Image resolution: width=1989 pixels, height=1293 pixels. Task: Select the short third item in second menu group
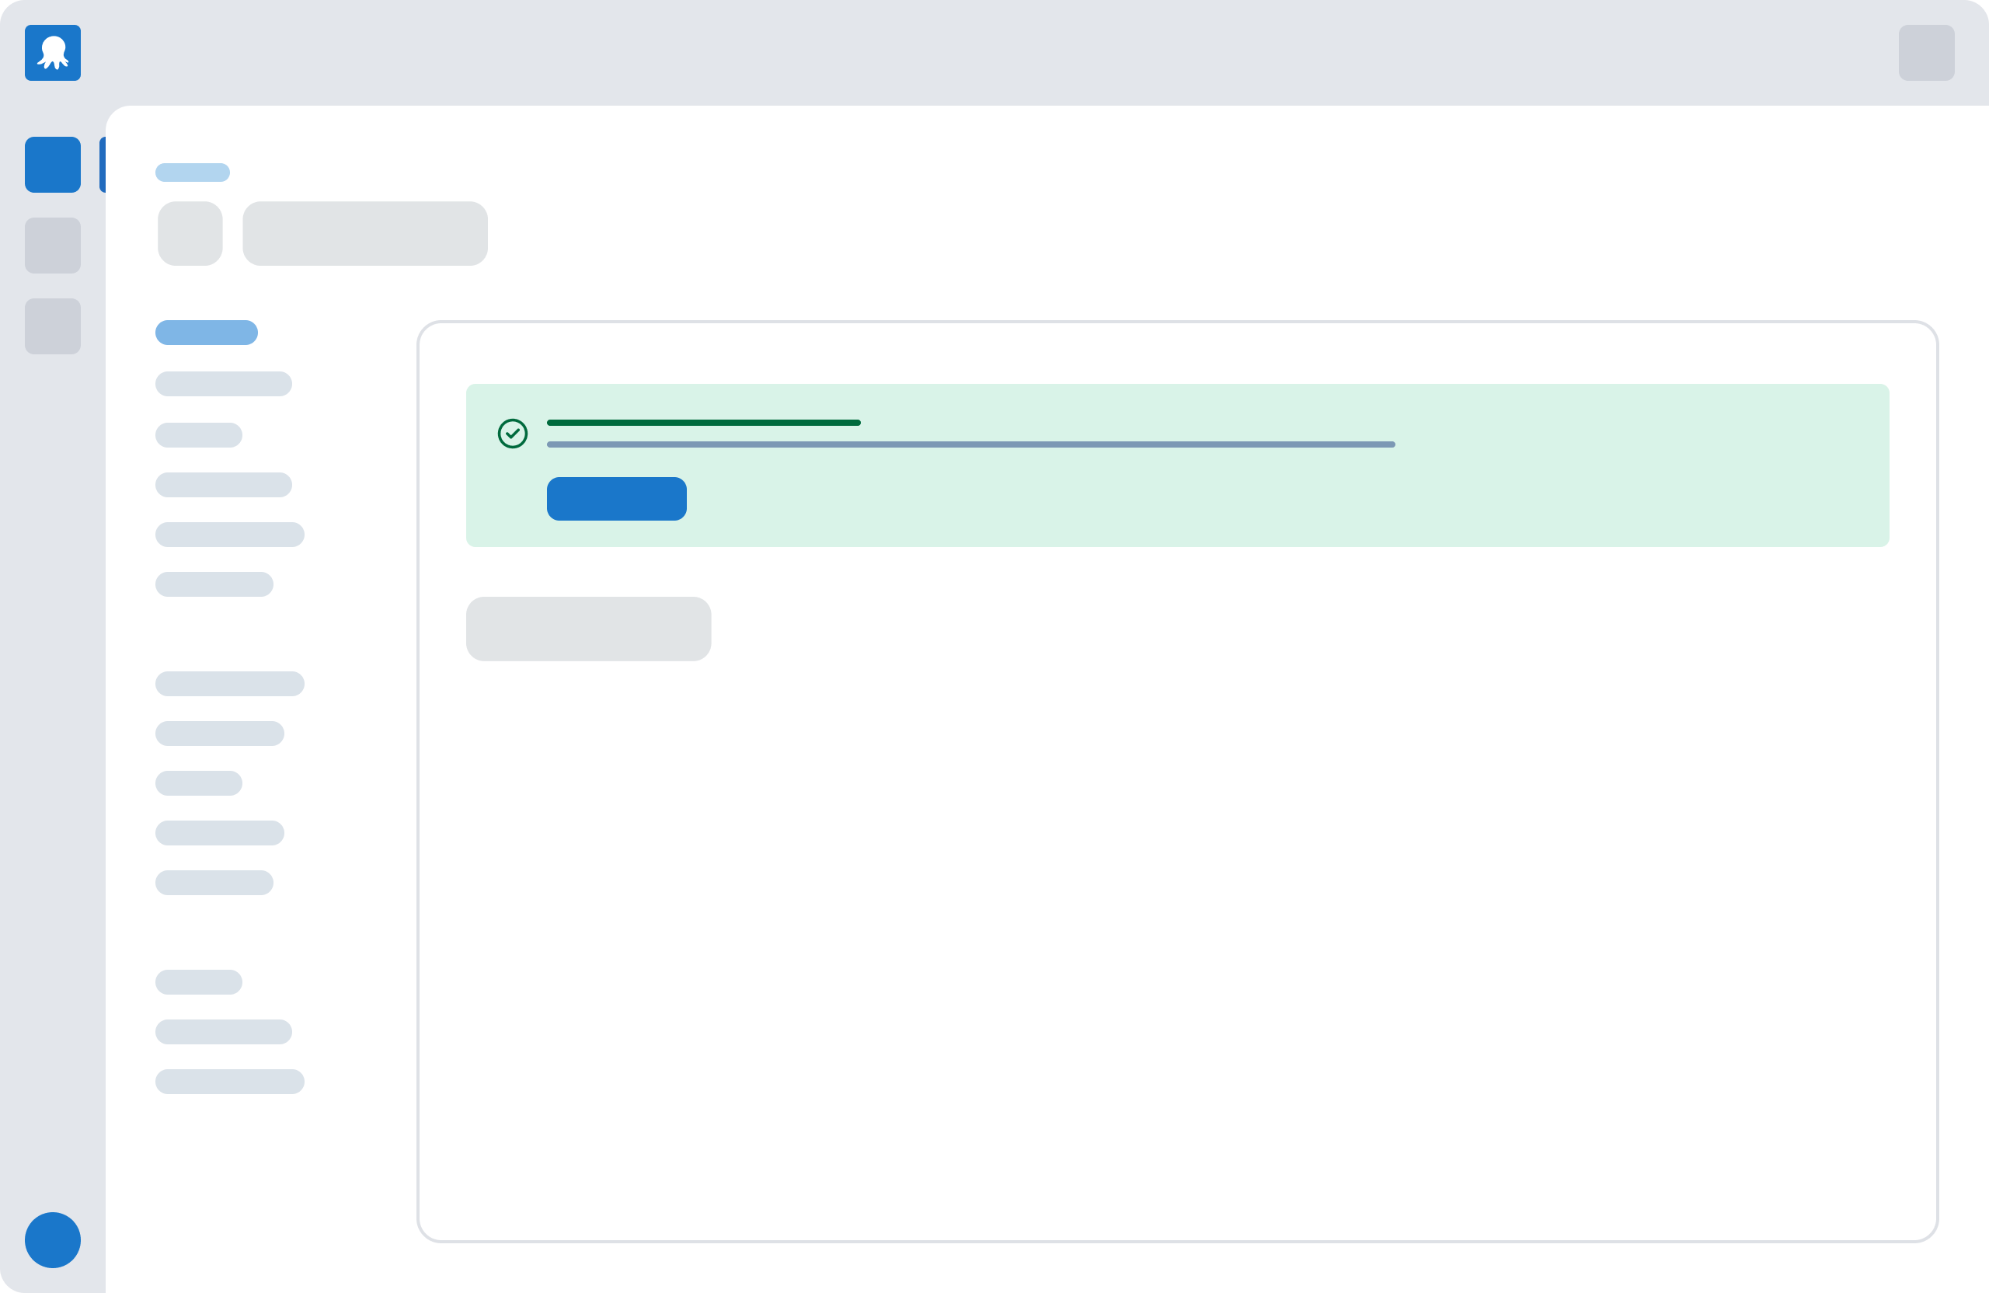199,783
